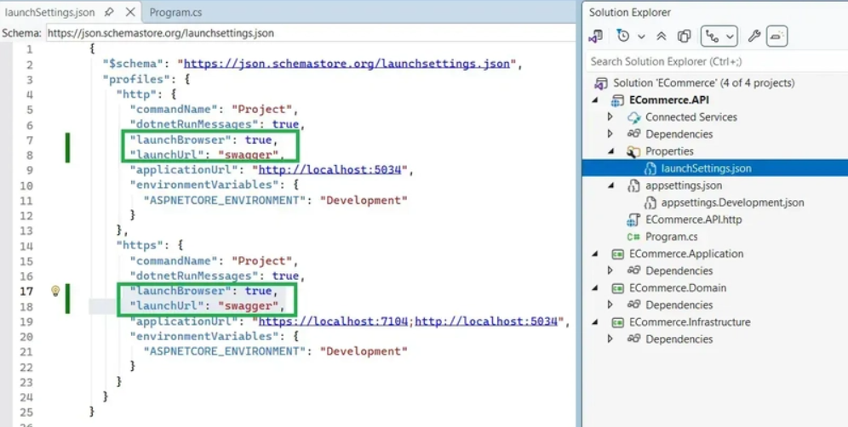
Task: Click line number 25 in the gutter
Action: tap(26, 412)
